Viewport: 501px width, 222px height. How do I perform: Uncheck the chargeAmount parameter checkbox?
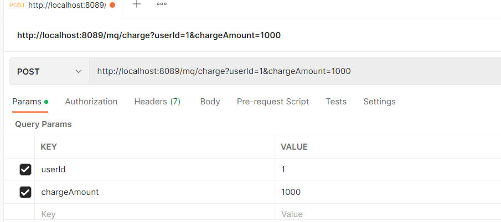pos(25,192)
